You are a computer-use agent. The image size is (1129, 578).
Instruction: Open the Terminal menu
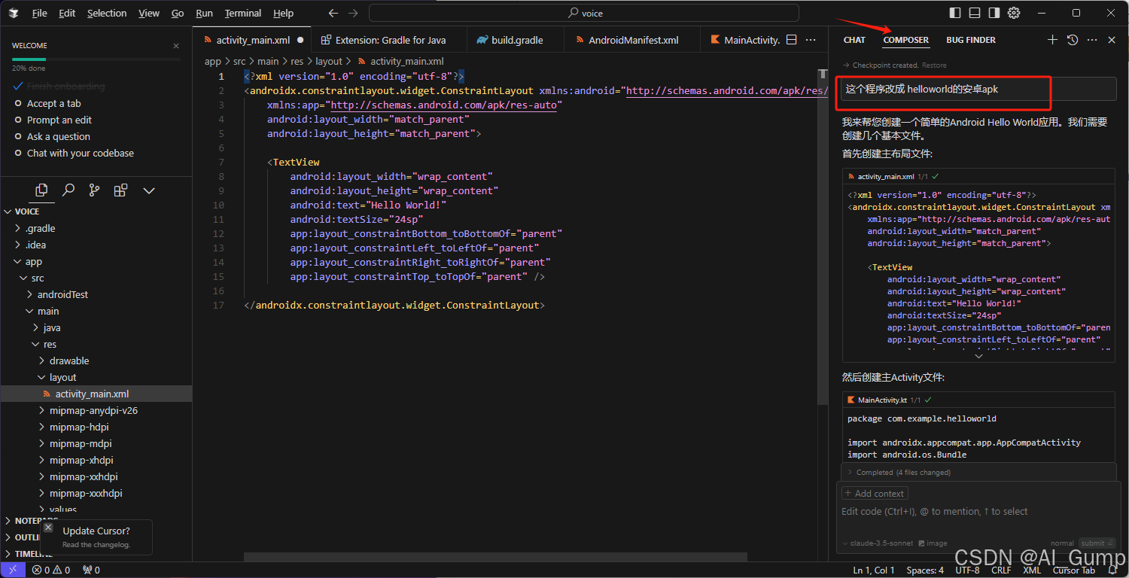pyautogui.click(x=243, y=13)
